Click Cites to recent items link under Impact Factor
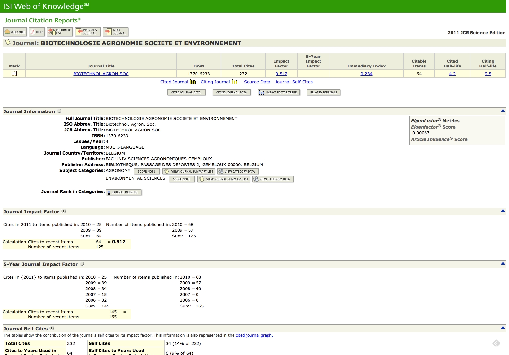Screen dimensions: 509x355 coord(50,242)
